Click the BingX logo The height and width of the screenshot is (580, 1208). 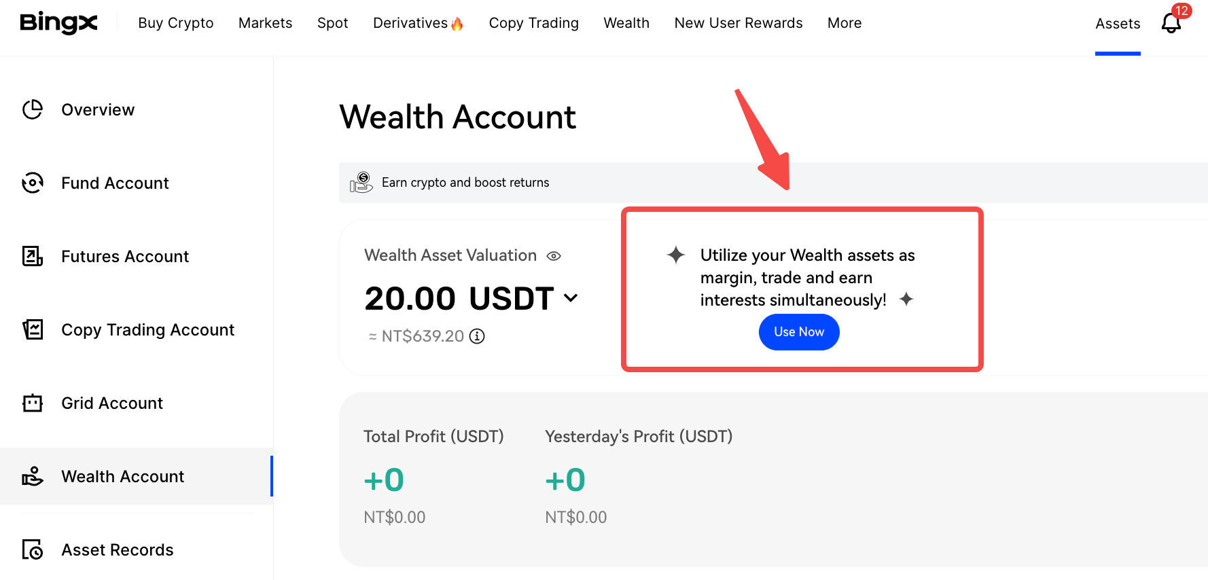click(58, 23)
